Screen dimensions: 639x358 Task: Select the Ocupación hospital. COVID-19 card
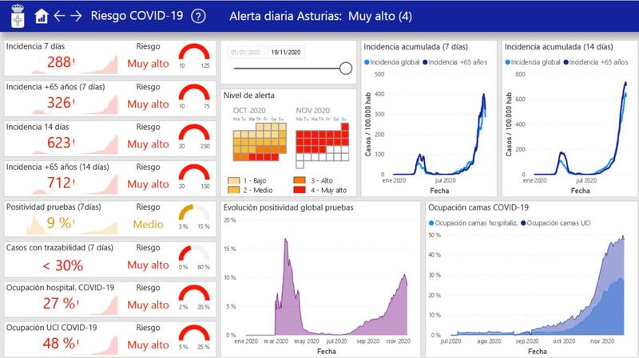point(108,297)
